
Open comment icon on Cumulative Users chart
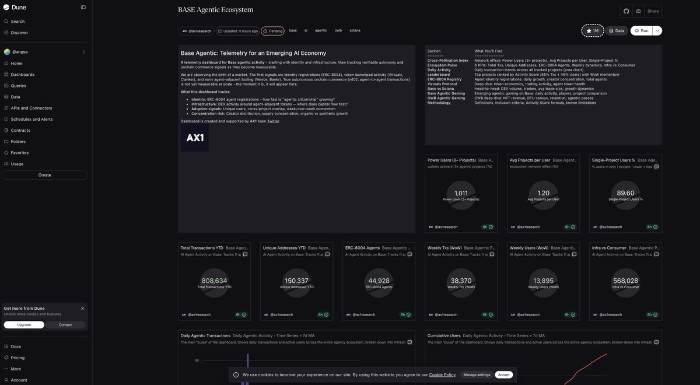(656, 342)
